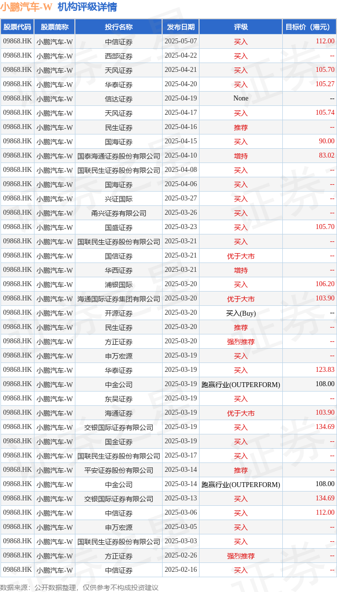Click the date 2025-03-13

(180, 498)
